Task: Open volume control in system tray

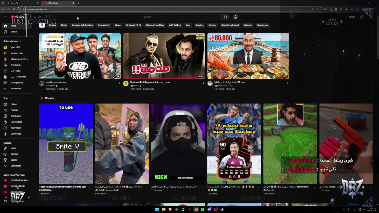Action: (363, 209)
